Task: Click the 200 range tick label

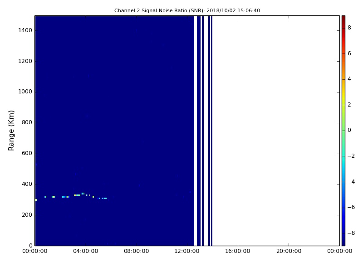Action: (27, 214)
